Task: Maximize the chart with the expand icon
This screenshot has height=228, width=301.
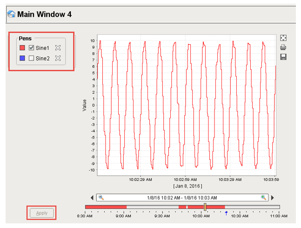Action: 283,38
